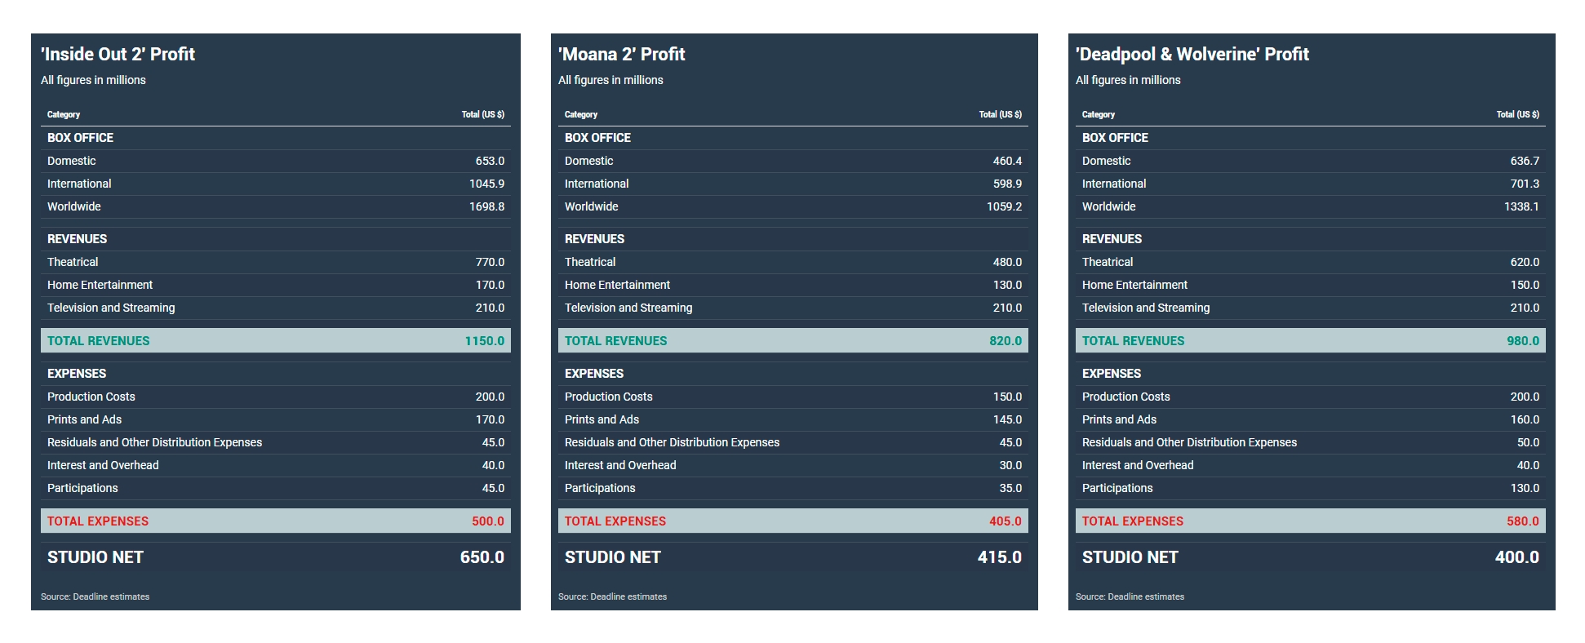
Task: Click Deadpool & Wolverine Participations value 130.0
Action: [x=1525, y=488]
